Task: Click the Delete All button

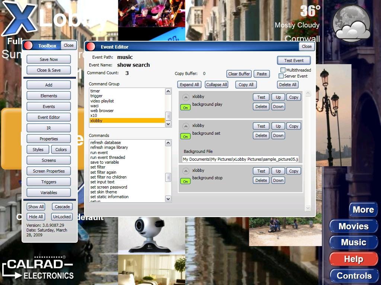Action: click(x=288, y=85)
